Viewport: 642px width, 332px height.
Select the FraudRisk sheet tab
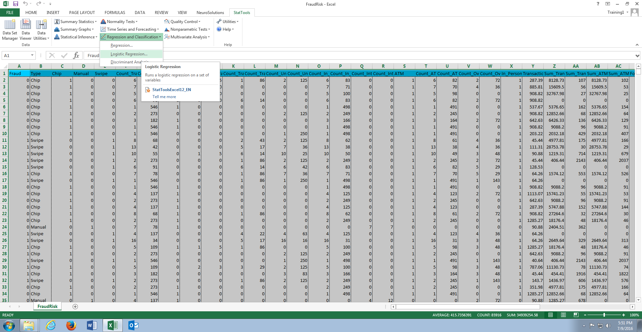coord(47,306)
